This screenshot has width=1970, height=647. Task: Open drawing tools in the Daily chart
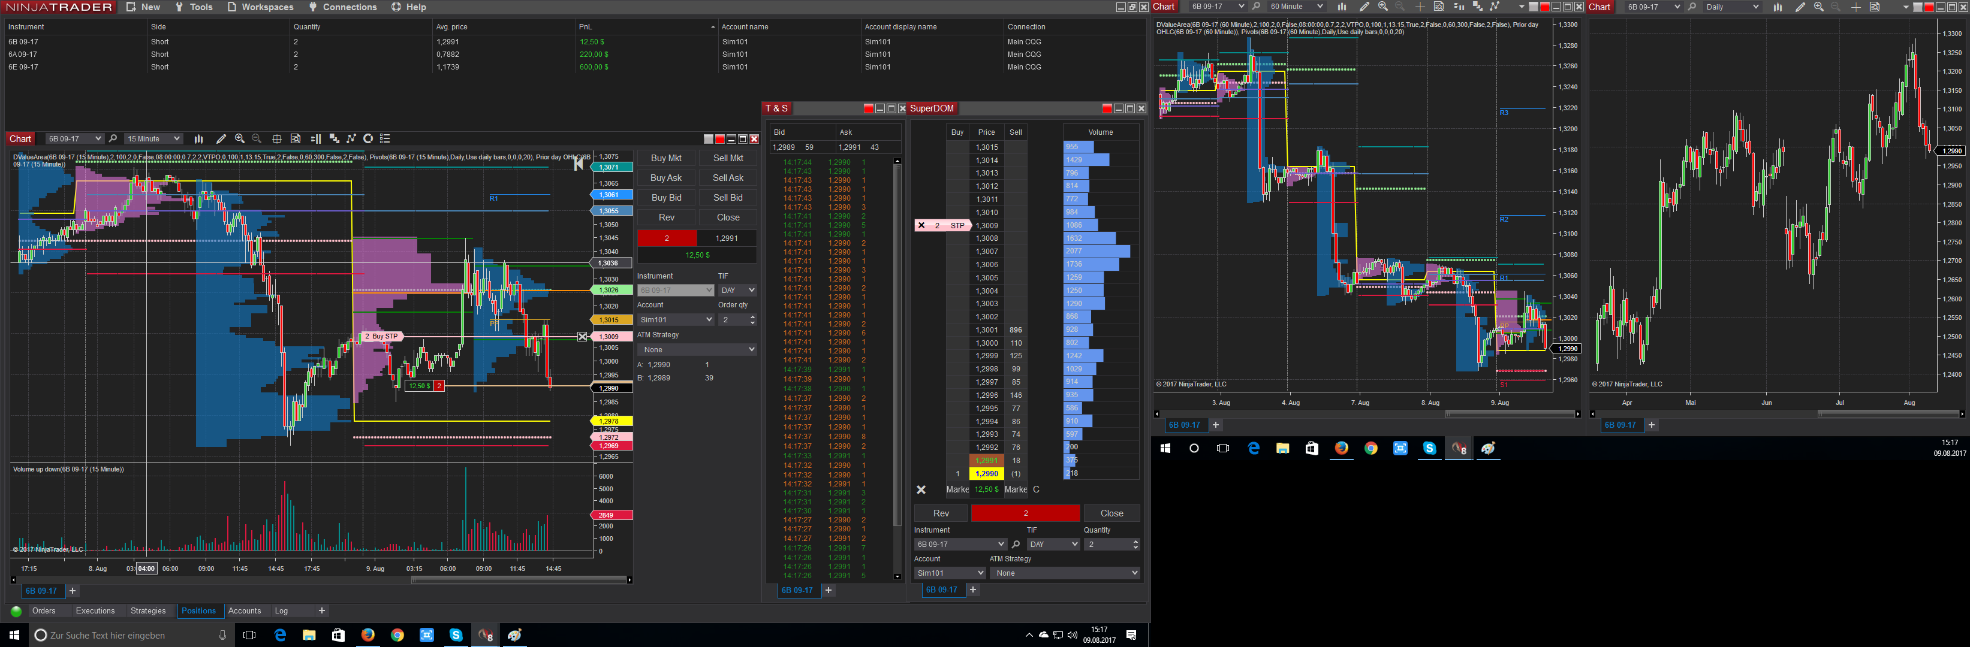(1800, 7)
